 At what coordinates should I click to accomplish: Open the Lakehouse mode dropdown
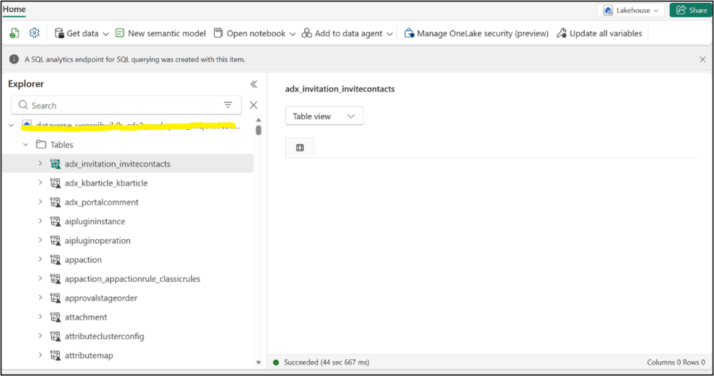click(x=631, y=10)
